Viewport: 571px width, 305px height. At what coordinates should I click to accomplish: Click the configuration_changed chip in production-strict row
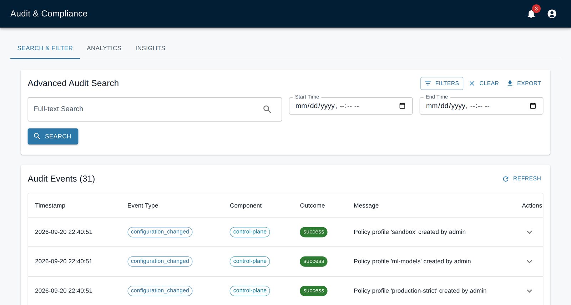pyautogui.click(x=160, y=291)
